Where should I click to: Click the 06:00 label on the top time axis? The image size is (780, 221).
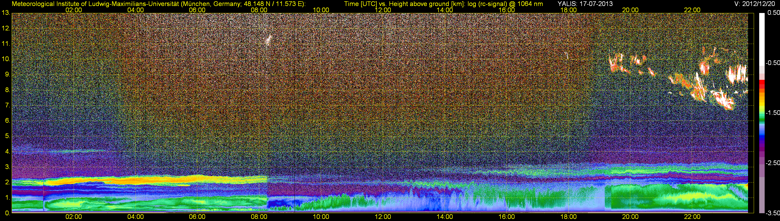tap(197, 10)
